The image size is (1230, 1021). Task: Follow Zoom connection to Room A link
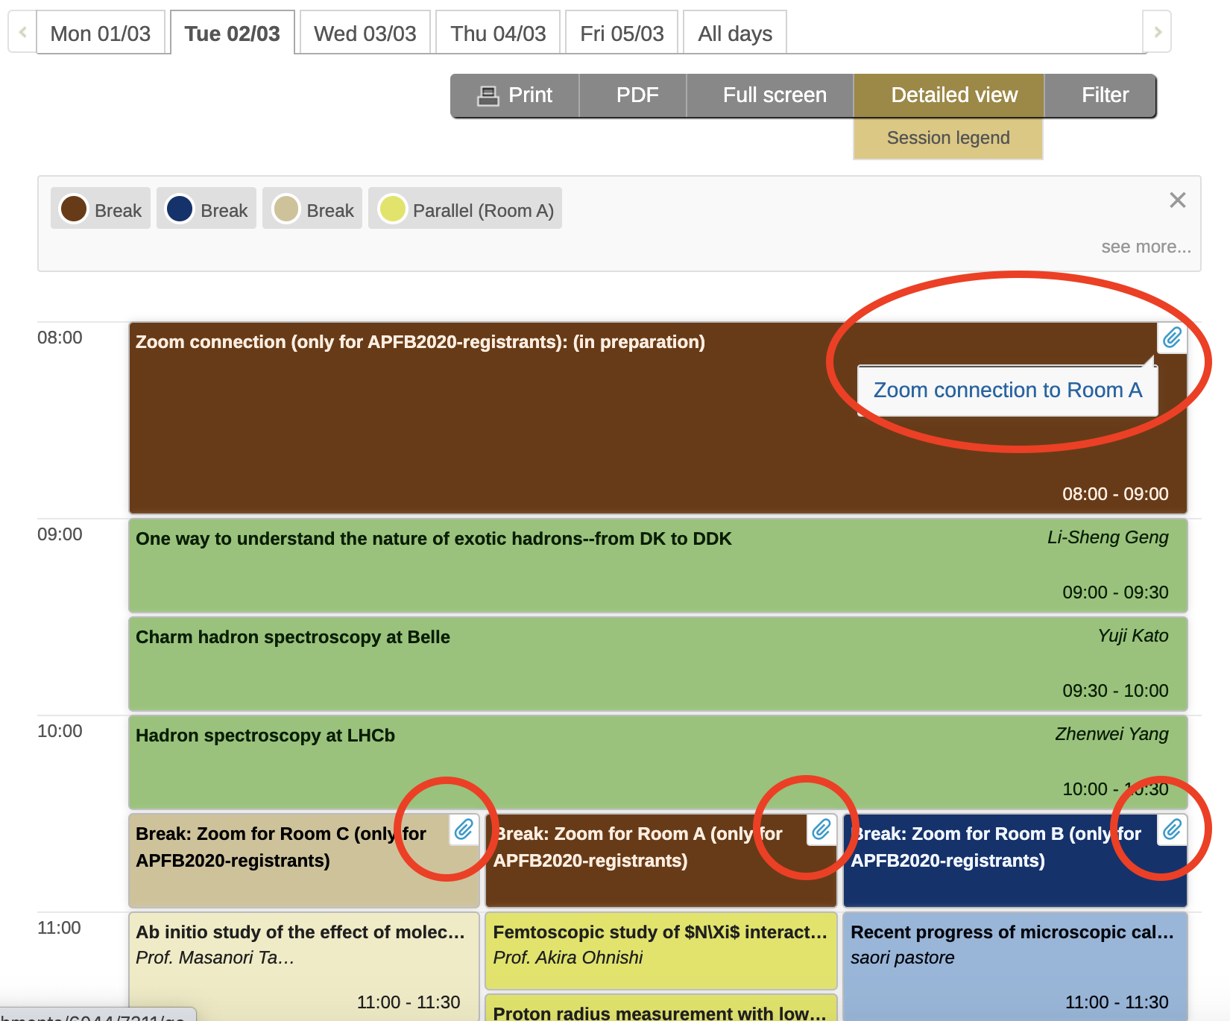[x=1007, y=391]
